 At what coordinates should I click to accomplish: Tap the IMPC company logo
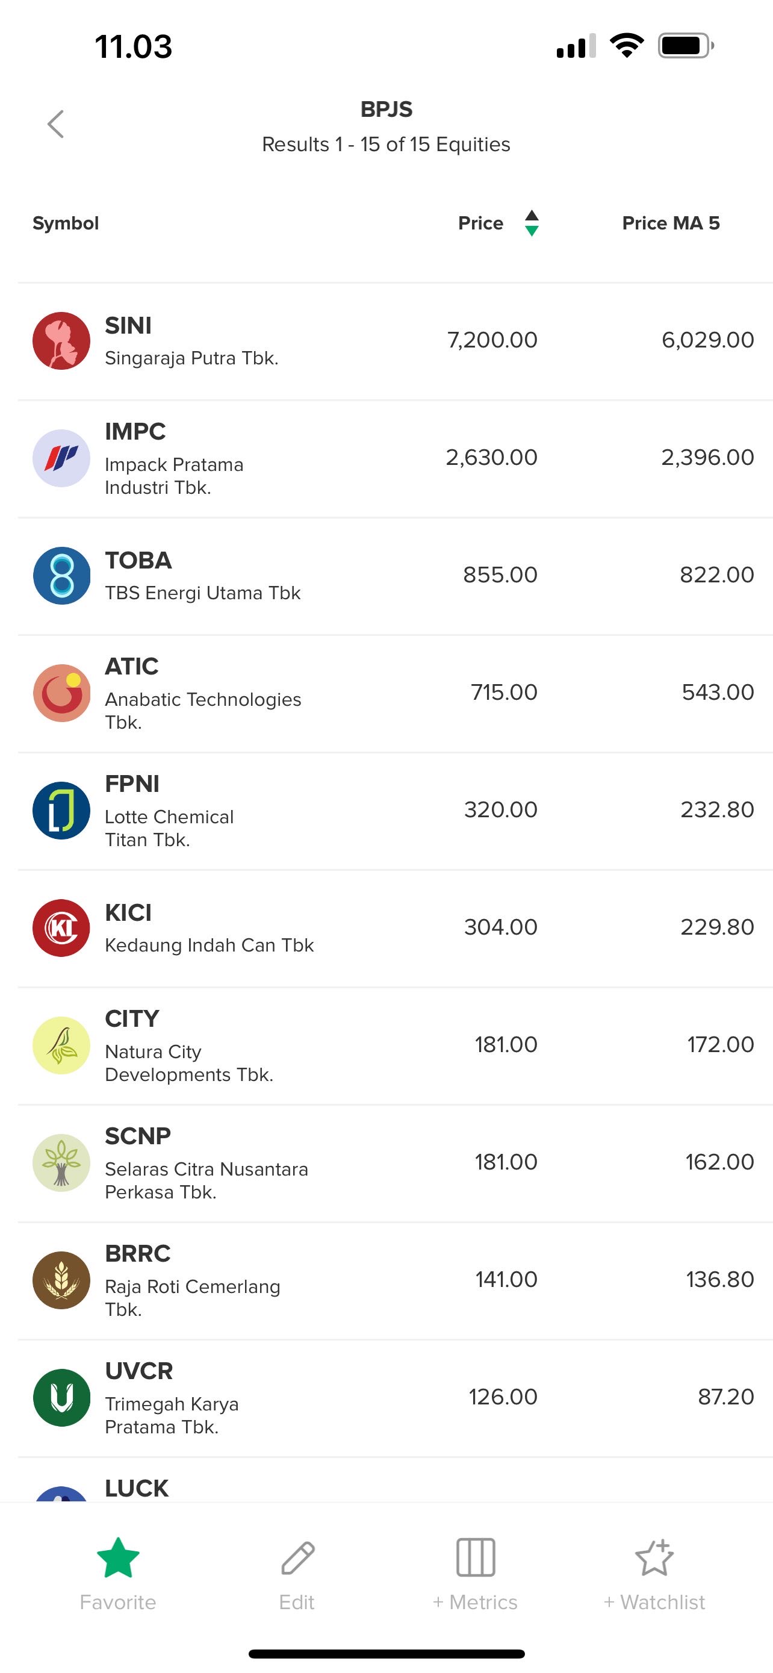tap(61, 458)
